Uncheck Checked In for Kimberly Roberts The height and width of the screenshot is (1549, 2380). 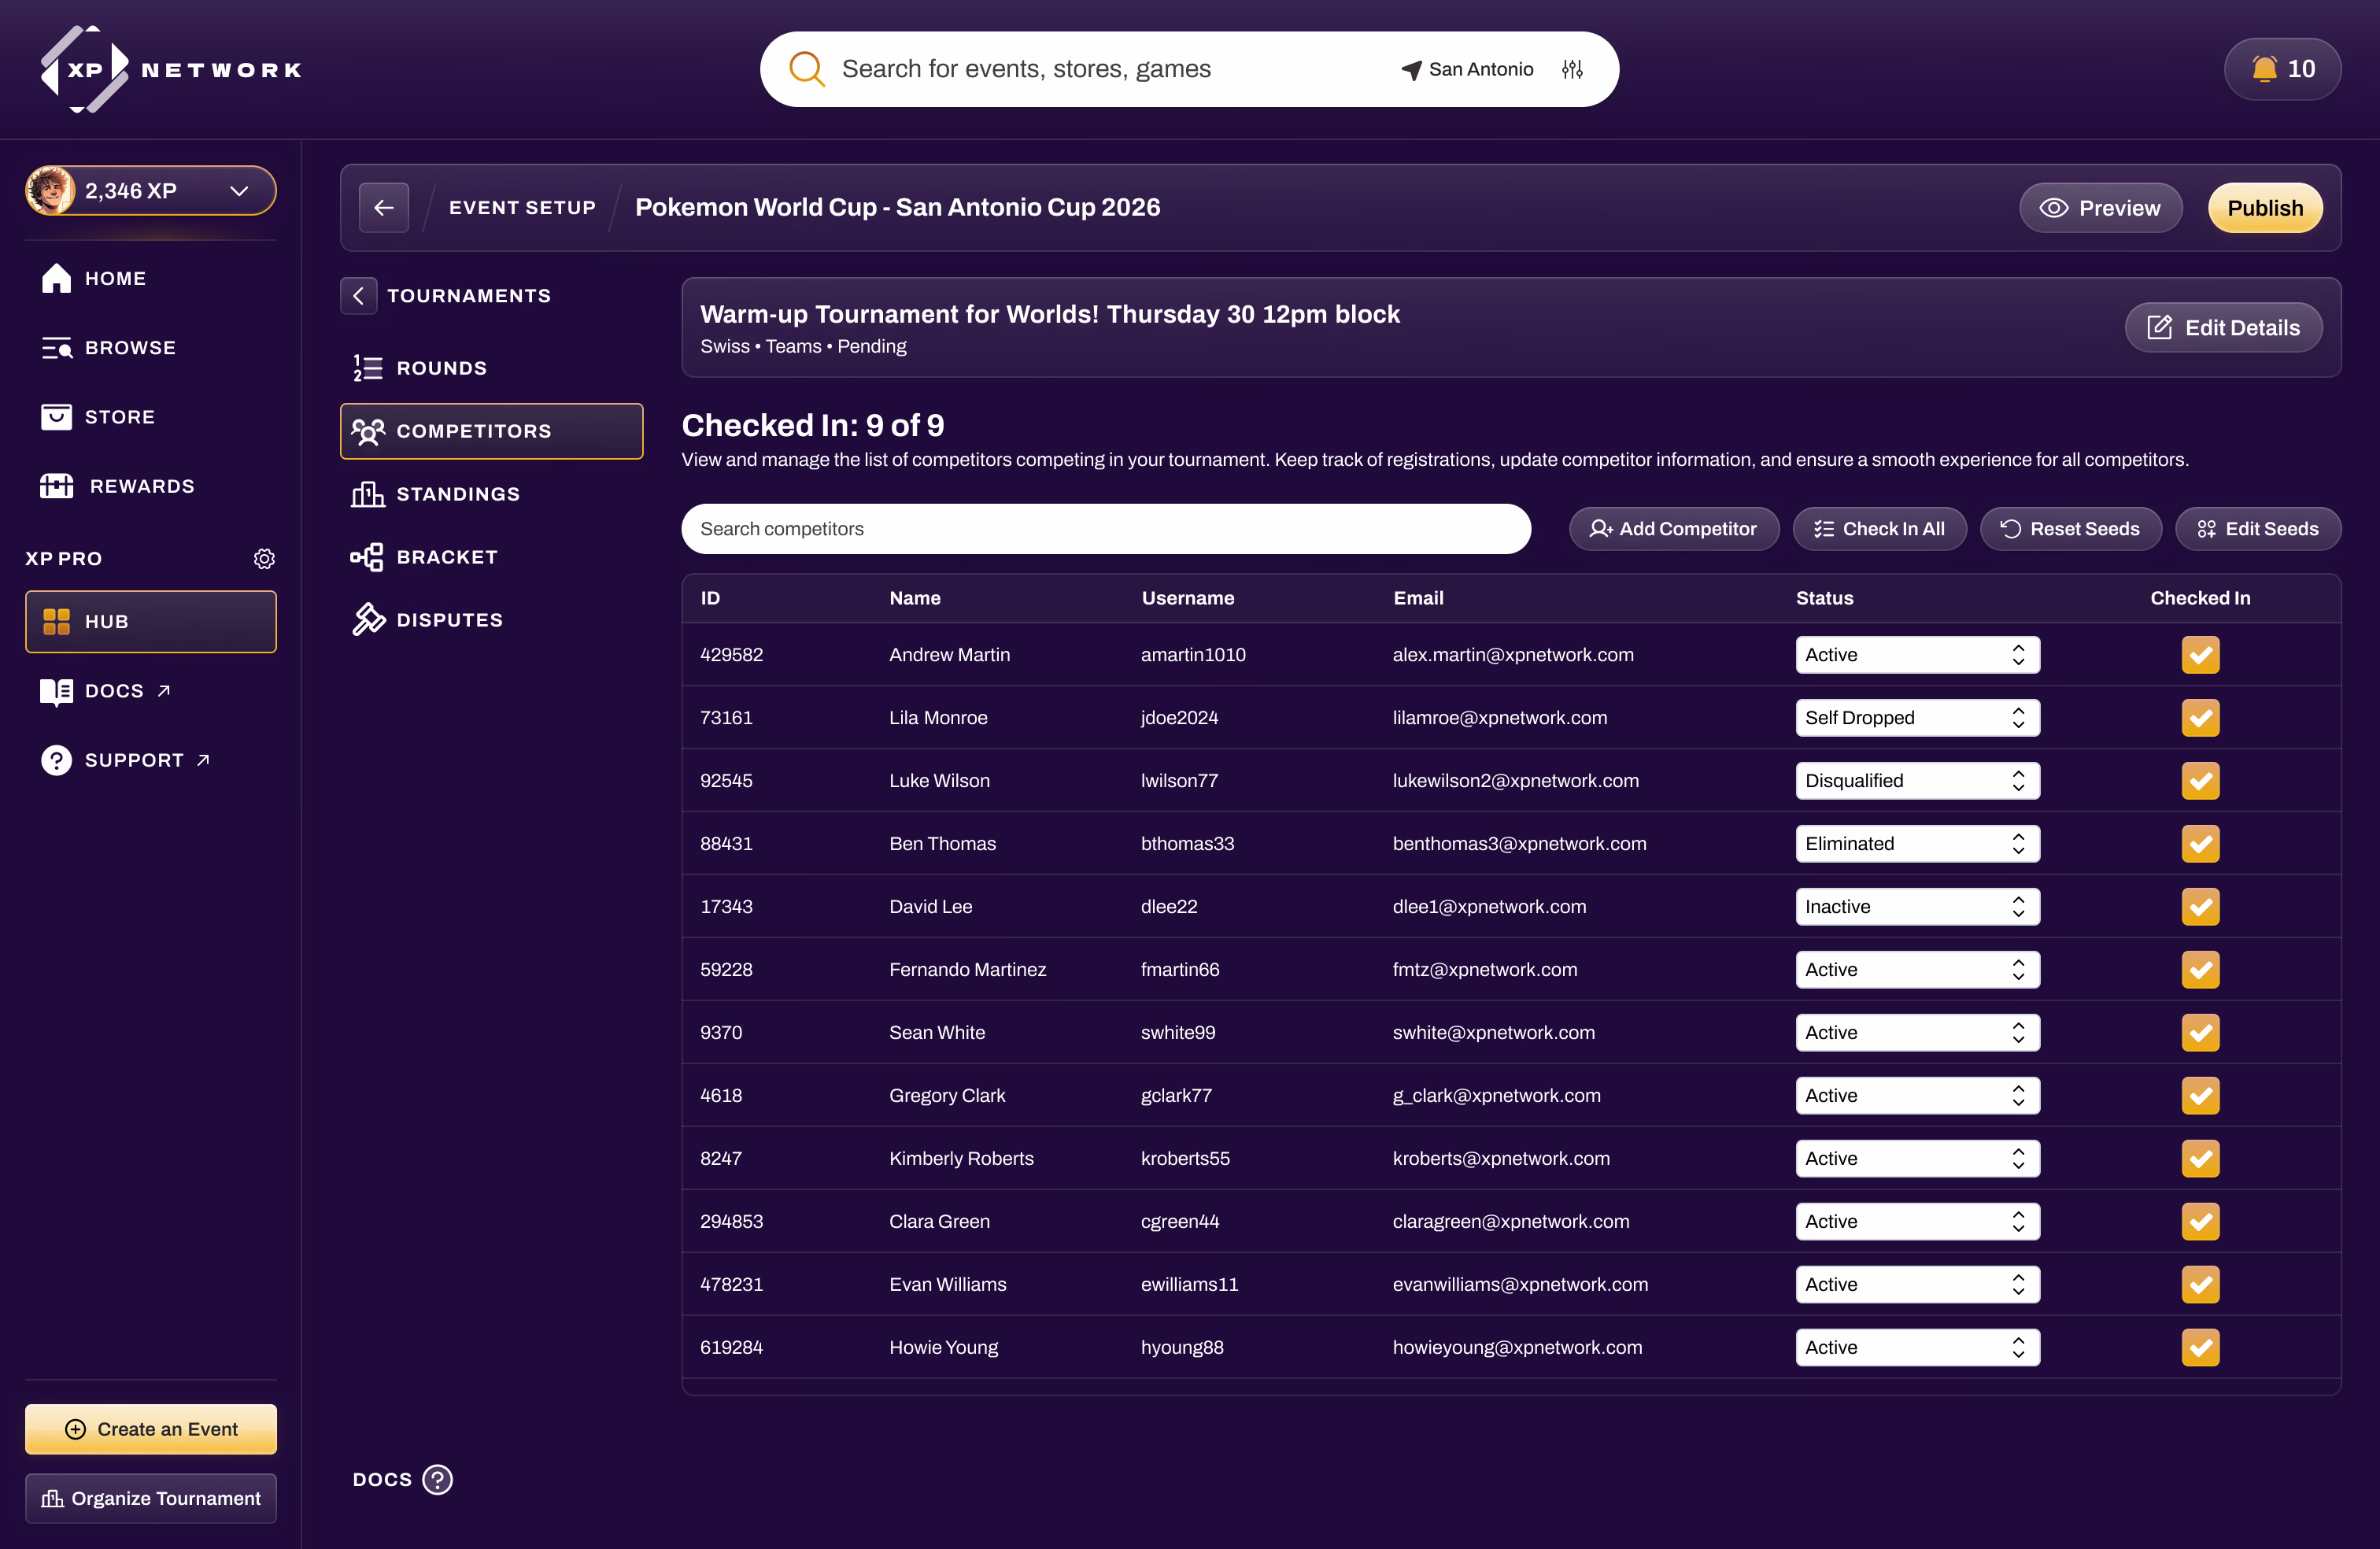coord(2200,1158)
